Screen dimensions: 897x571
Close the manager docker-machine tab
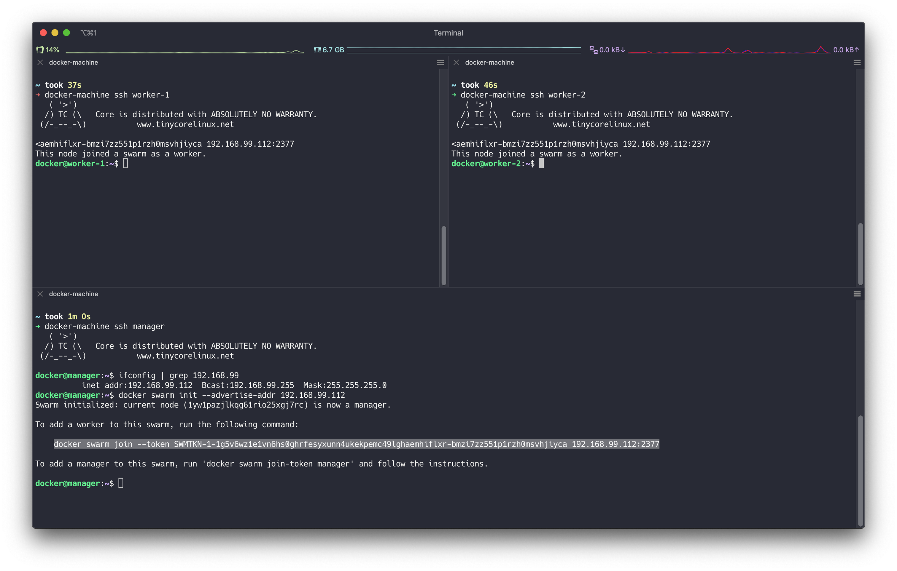pos(40,294)
